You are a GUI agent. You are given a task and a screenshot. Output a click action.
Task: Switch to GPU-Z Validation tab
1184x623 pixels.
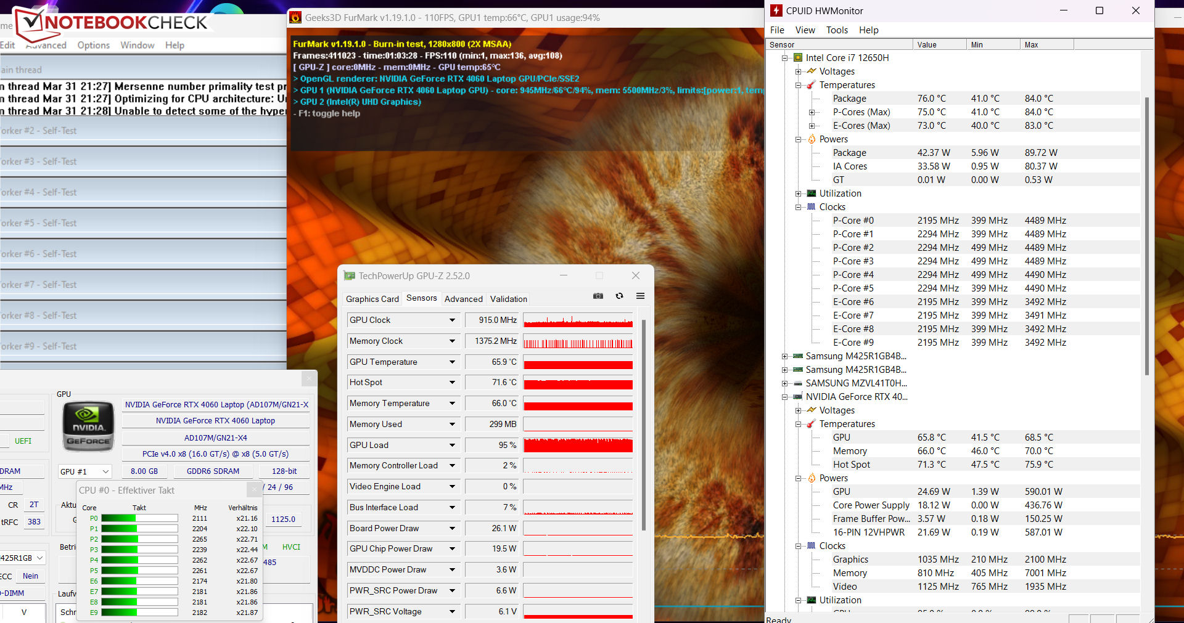(509, 299)
